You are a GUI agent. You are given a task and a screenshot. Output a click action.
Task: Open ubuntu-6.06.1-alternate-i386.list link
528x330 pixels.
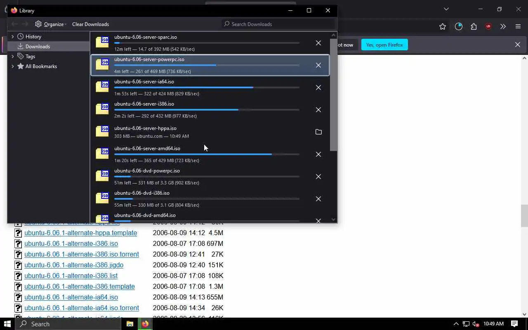(71, 276)
